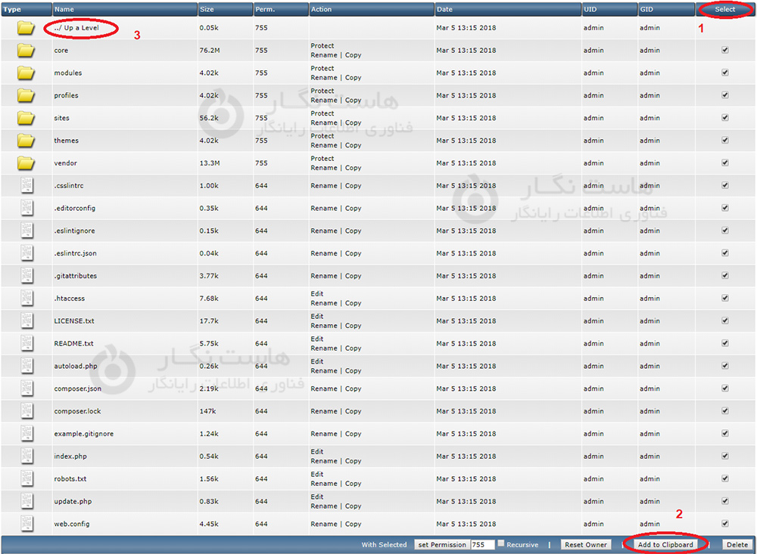Click the themes folder icon
757x554 pixels.
click(26, 141)
